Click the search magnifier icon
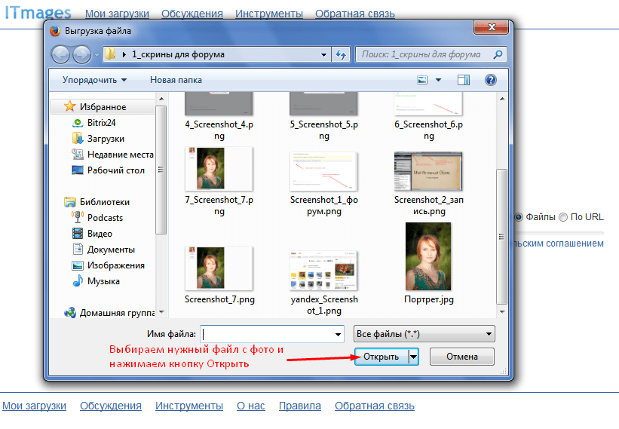The width and height of the screenshot is (619, 429). click(x=498, y=54)
